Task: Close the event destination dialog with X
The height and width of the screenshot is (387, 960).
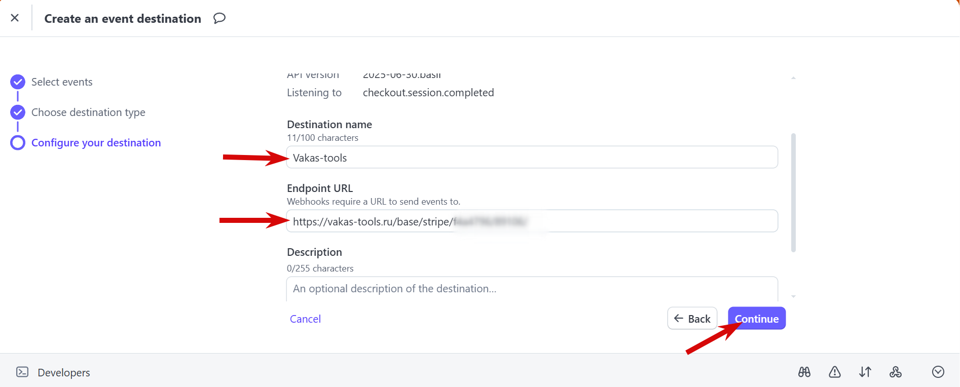Action: 15,18
